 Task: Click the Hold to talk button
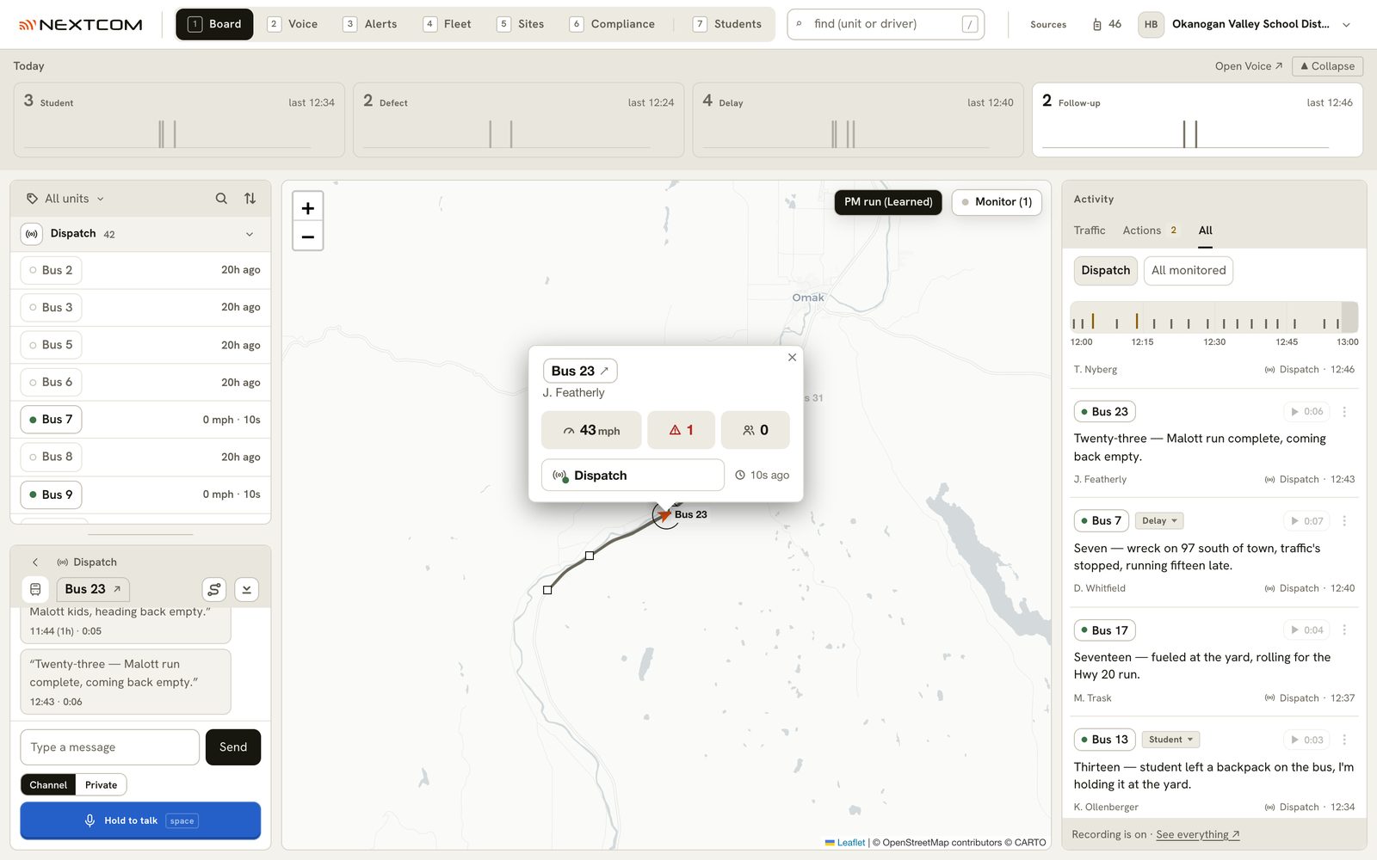point(140,820)
